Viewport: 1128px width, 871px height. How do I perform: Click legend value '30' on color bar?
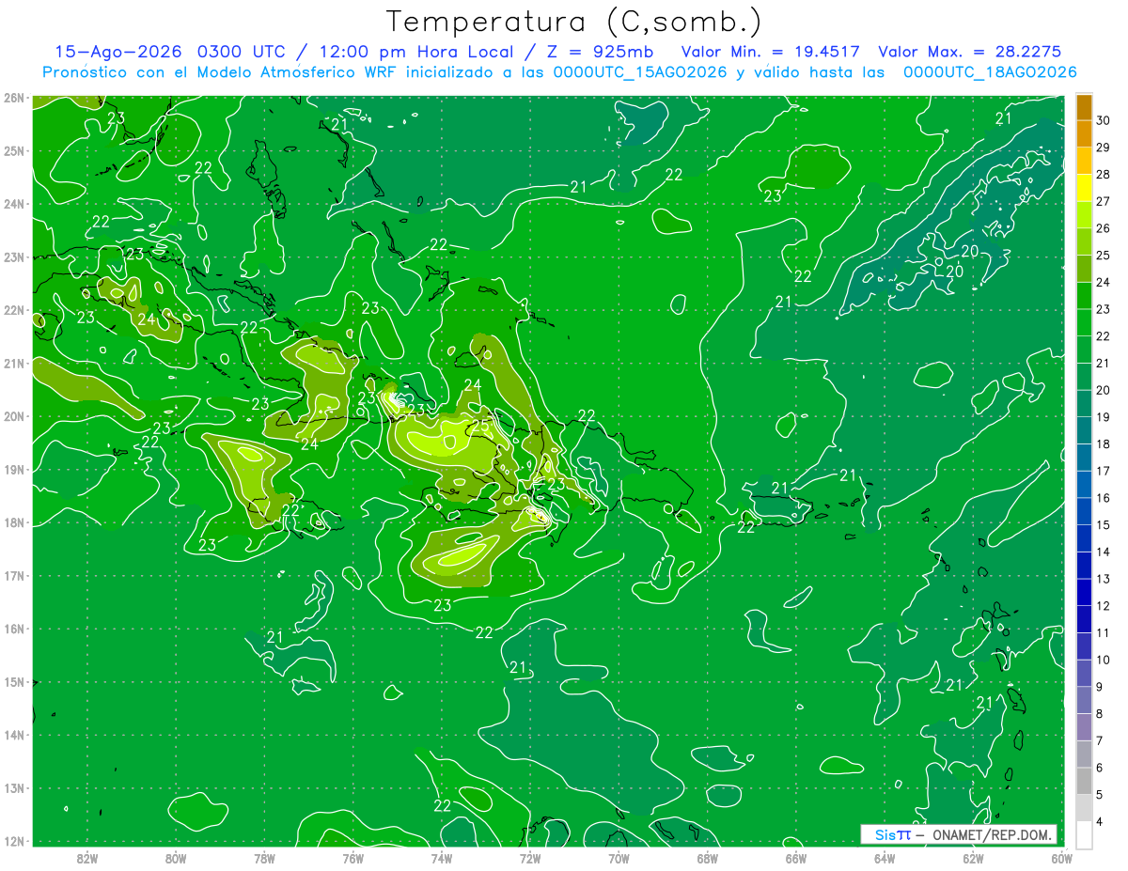[1103, 119]
